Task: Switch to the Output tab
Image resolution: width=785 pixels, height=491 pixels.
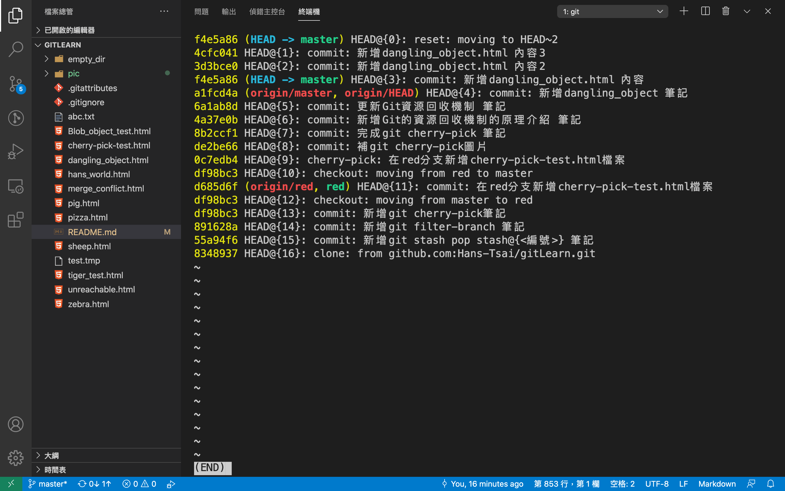Action: tap(229, 11)
